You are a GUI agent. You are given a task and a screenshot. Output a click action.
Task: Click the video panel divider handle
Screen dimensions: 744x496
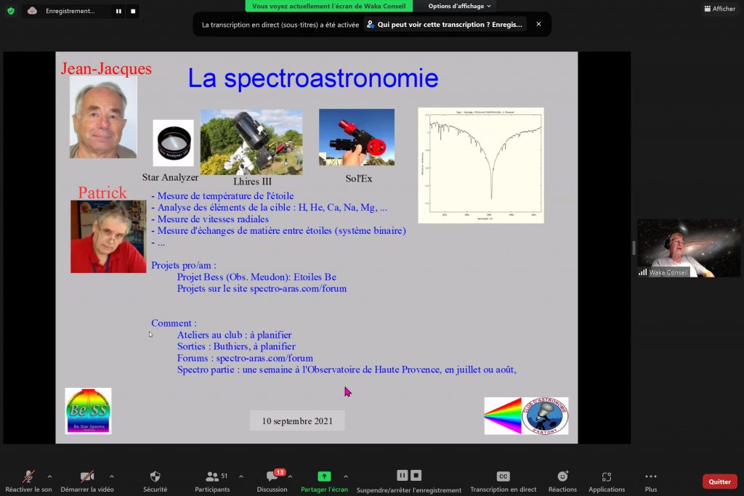(x=634, y=248)
